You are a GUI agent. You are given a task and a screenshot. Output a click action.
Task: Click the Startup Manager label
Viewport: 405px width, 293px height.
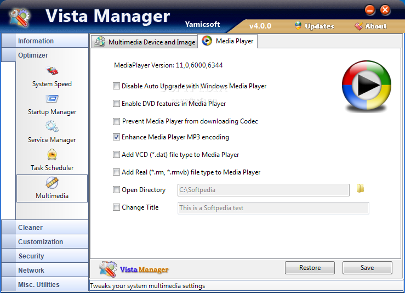pyautogui.click(x=52, y=112)
